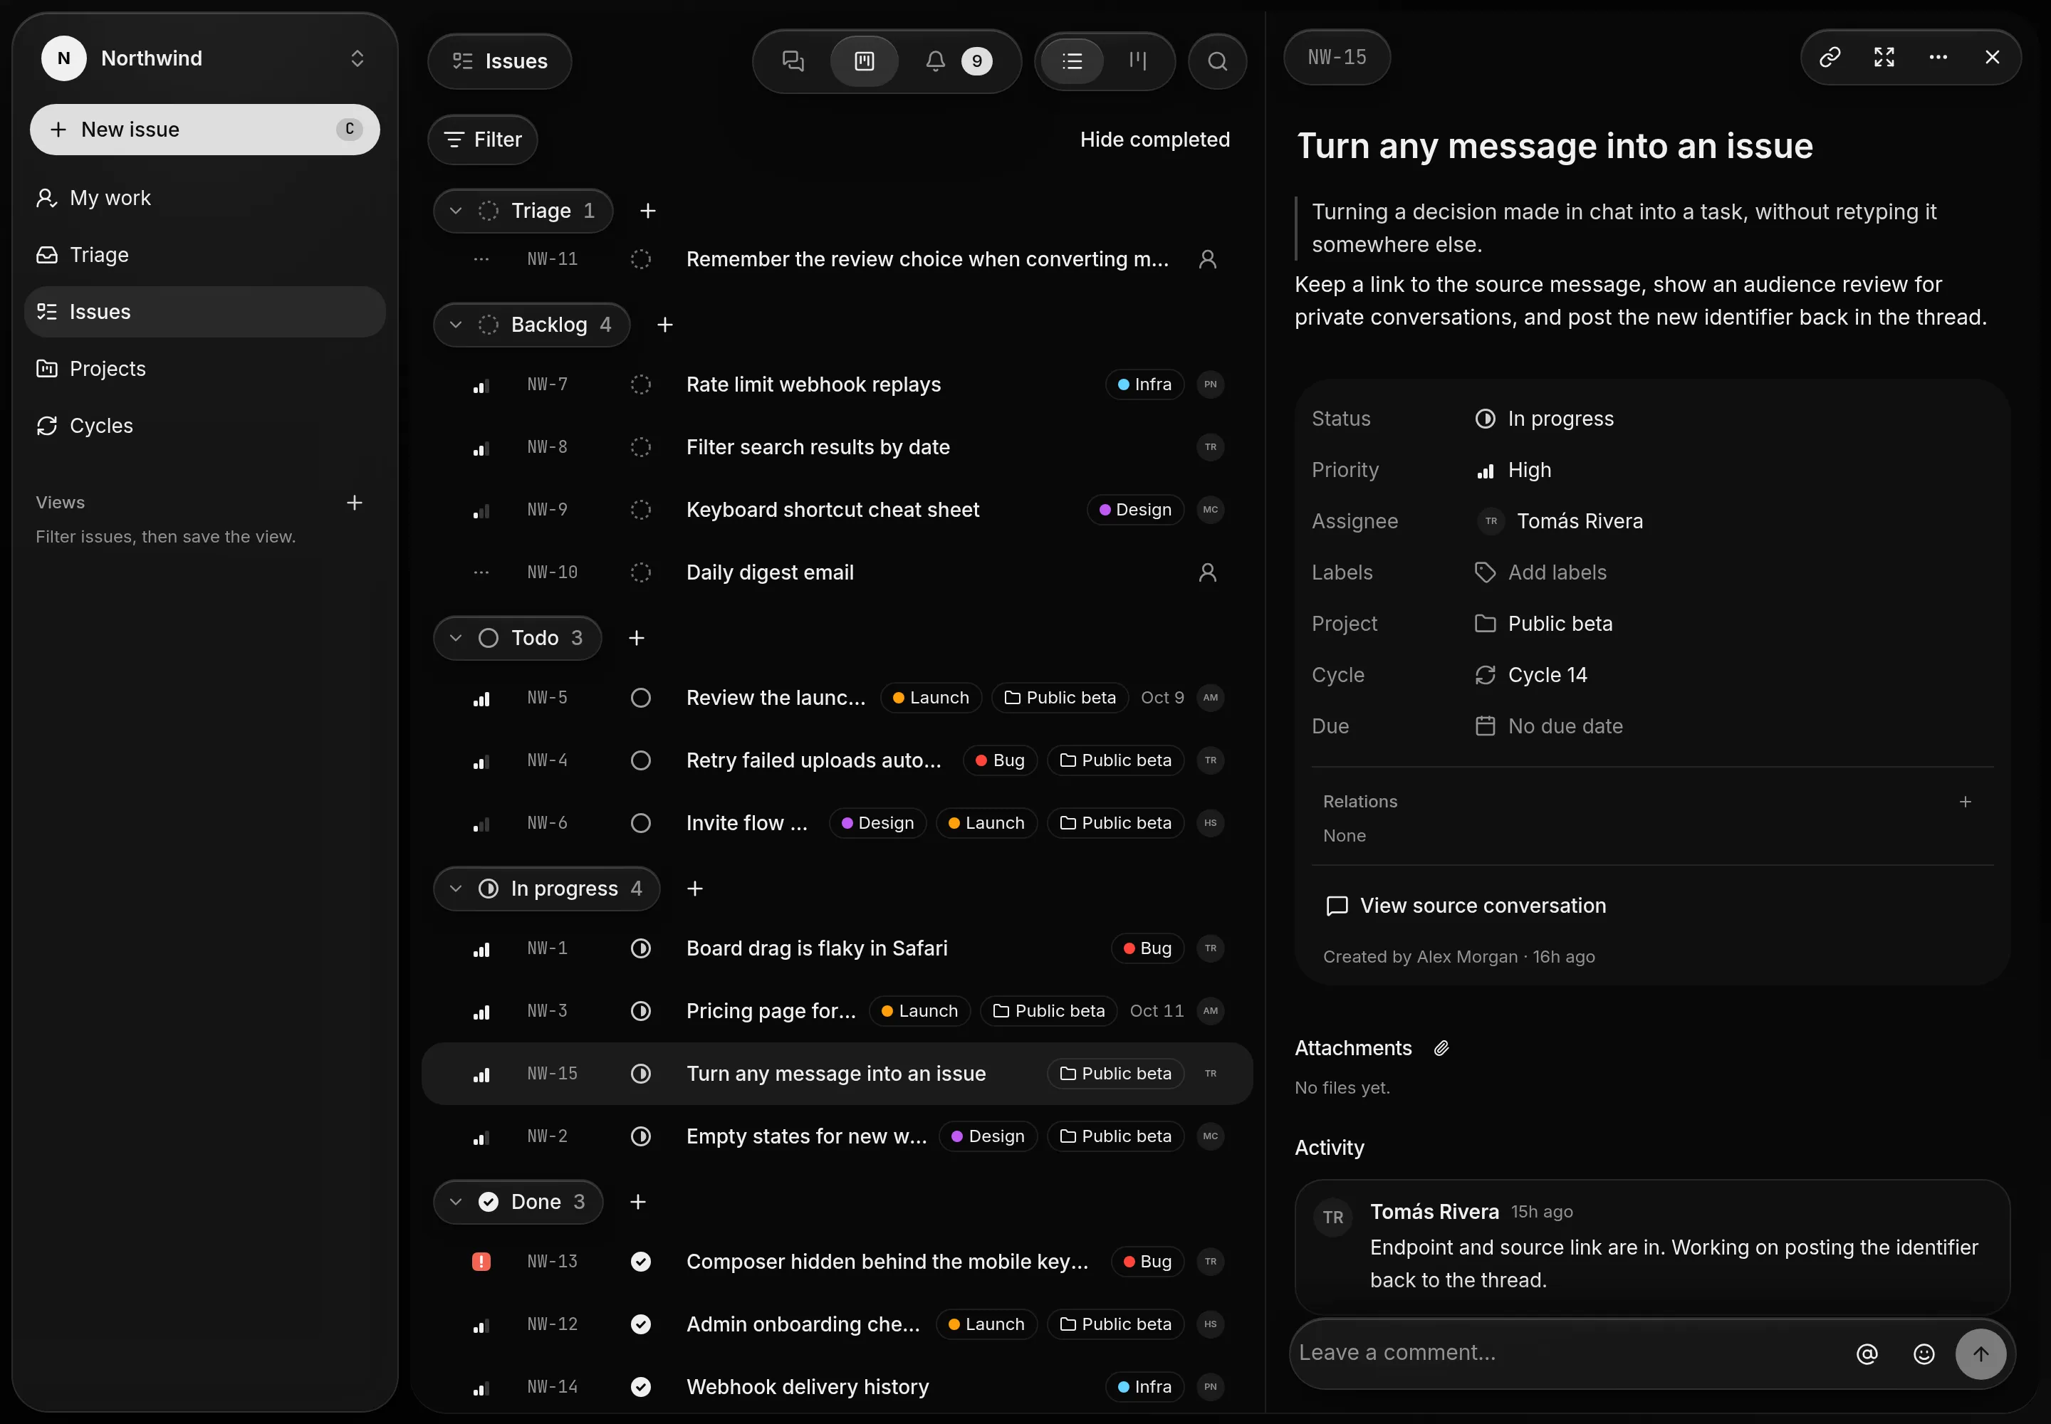
Task: Change the Public beta project field
Action: point(1543,624)
